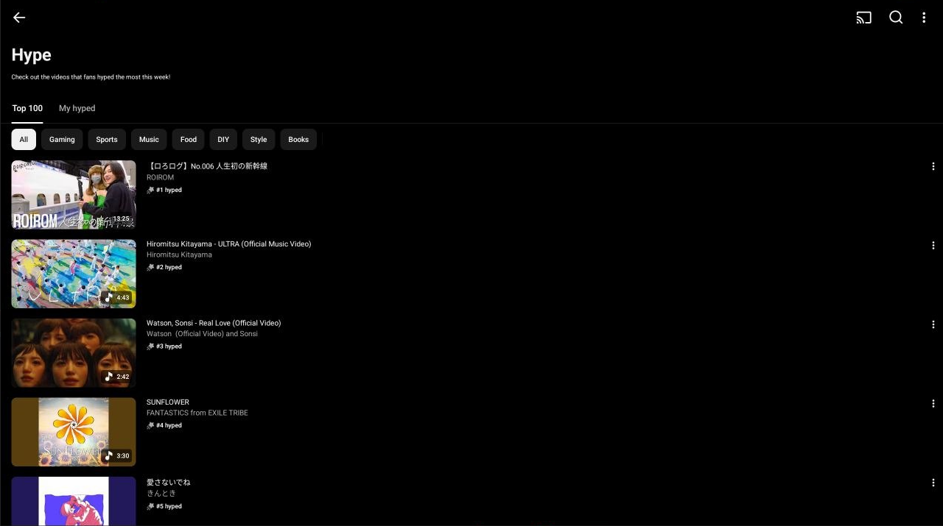Open title 【ロろログ】No.006 人生初の新幹線
Screen dimensions: 943x526
[207, 166]
